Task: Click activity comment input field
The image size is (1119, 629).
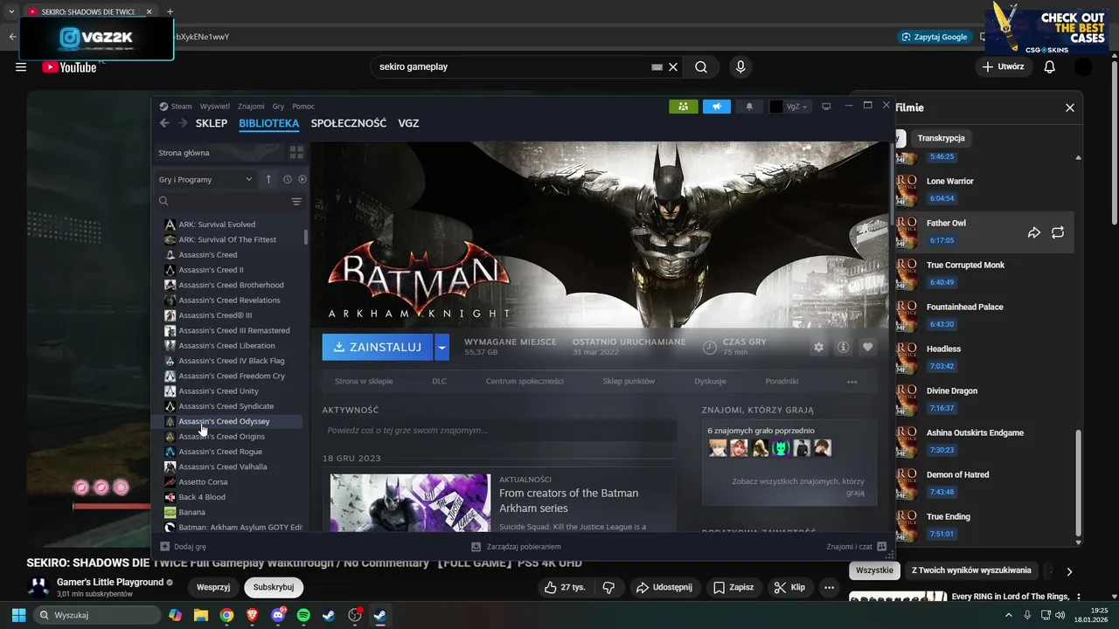Action: coord(499,431)
